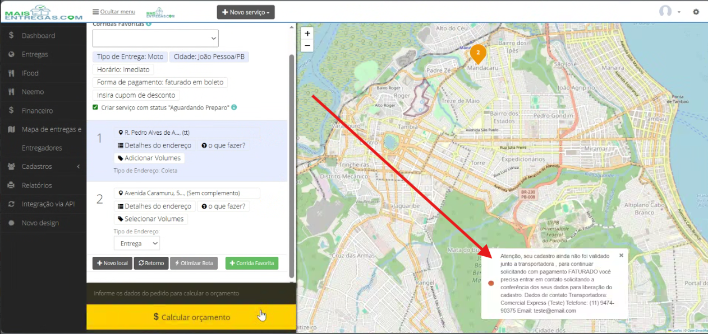Save as Corrida Favorita
The height and width of the screenshot is (334, 708).
pos(252,263)
